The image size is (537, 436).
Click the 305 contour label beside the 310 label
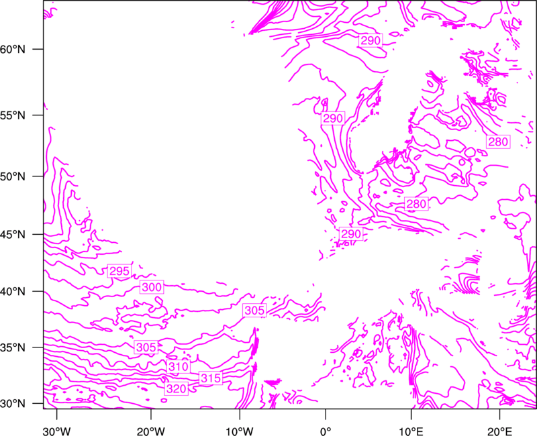[146, 347]
